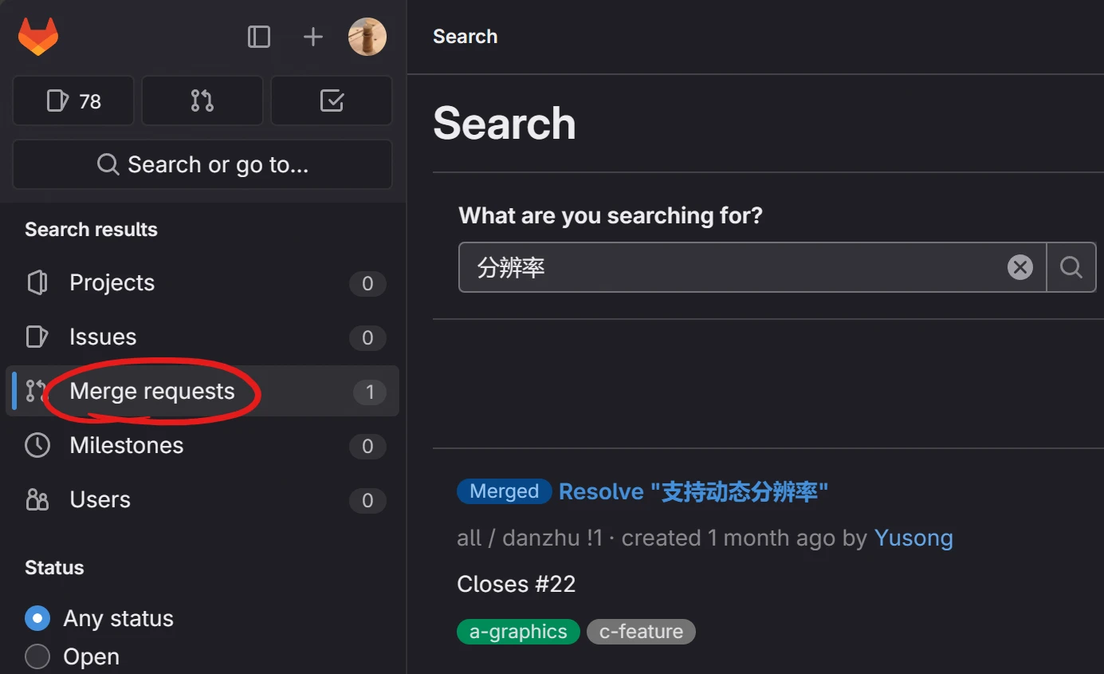Open the merge requests shortcut icon
This screenshot has height=674, width=1104.
tap(202, 101)
